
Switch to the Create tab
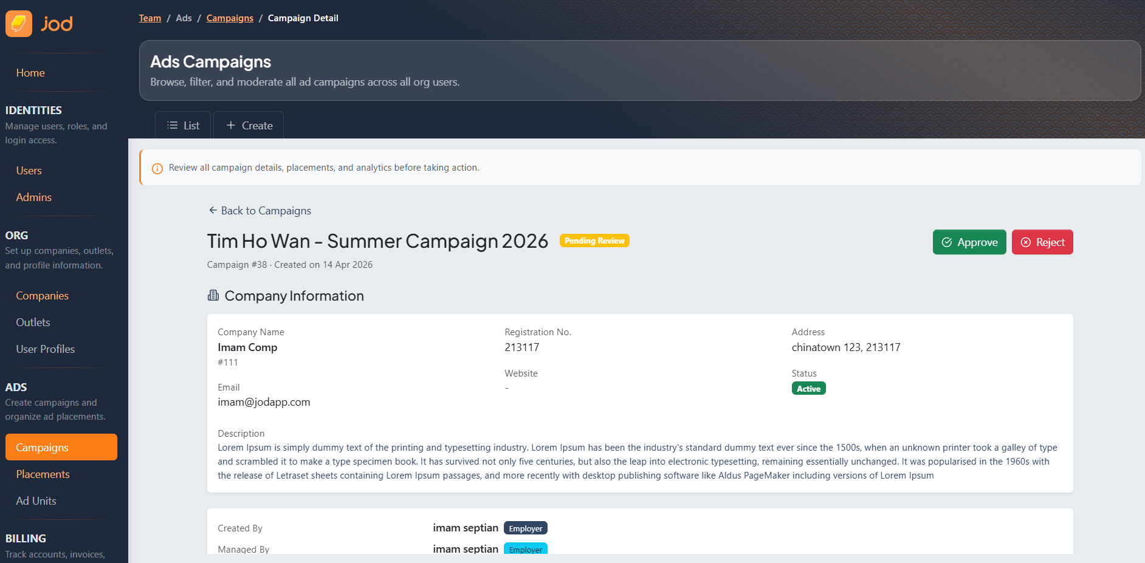[249, 125]
